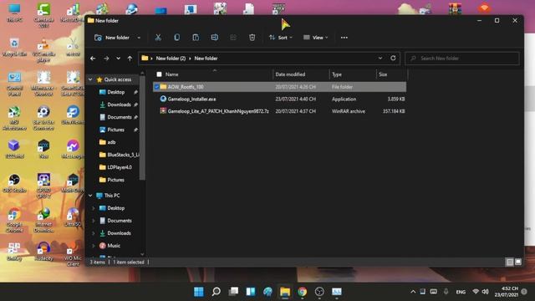This screenshot has width=535, height=301.
Task: Click the Share icon in toolbar
Action: [233, 38]
